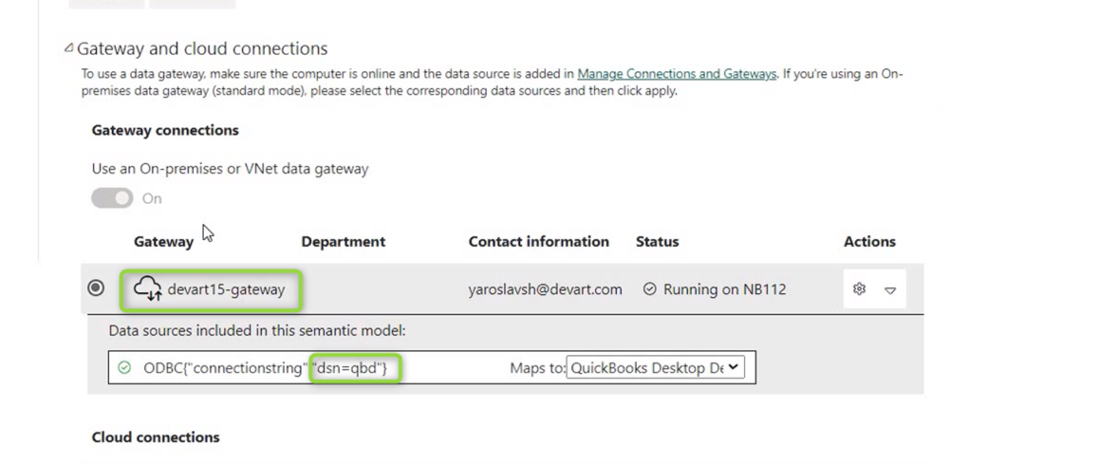Collapse the Gateway and cloud connections section
The width and height of the screenshot is (1111, 464).
(69, 49)
